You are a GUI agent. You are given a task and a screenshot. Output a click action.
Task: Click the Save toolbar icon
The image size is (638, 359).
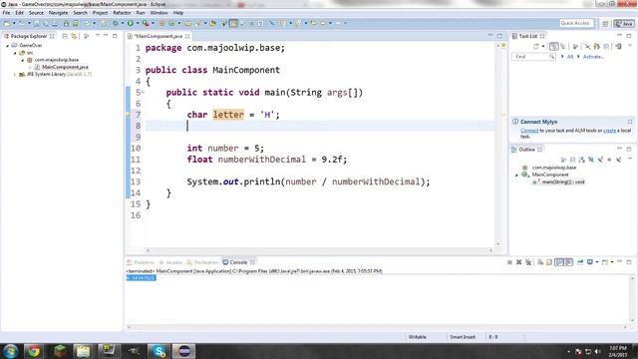point(37,23)
